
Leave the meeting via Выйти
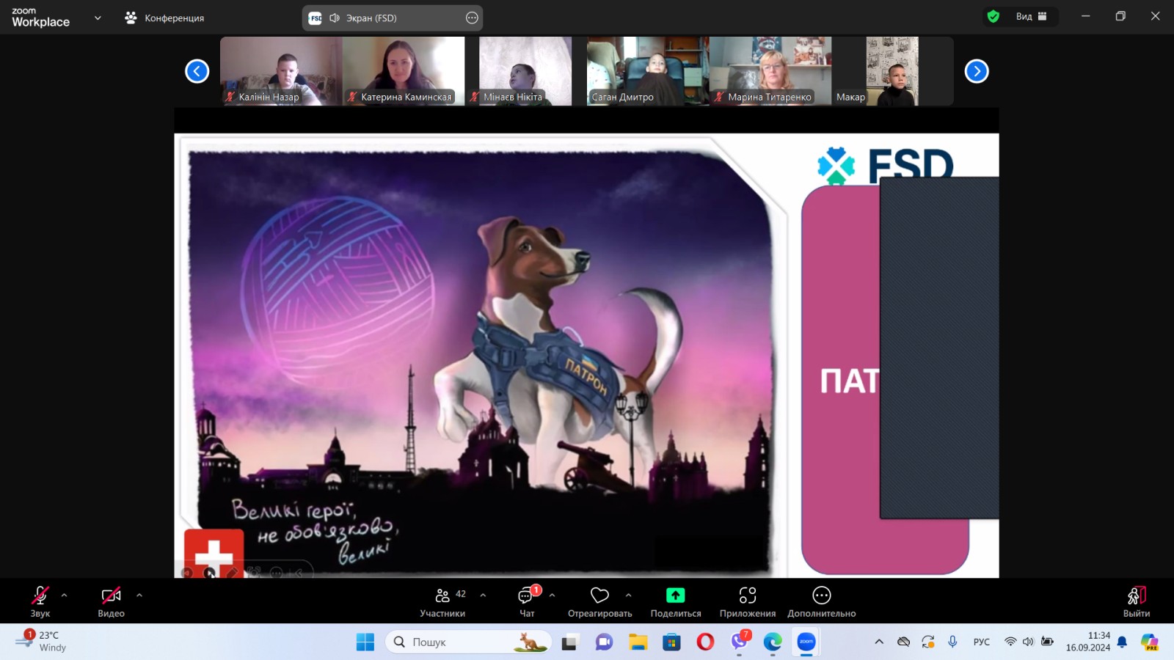(x=1137, y=601)
